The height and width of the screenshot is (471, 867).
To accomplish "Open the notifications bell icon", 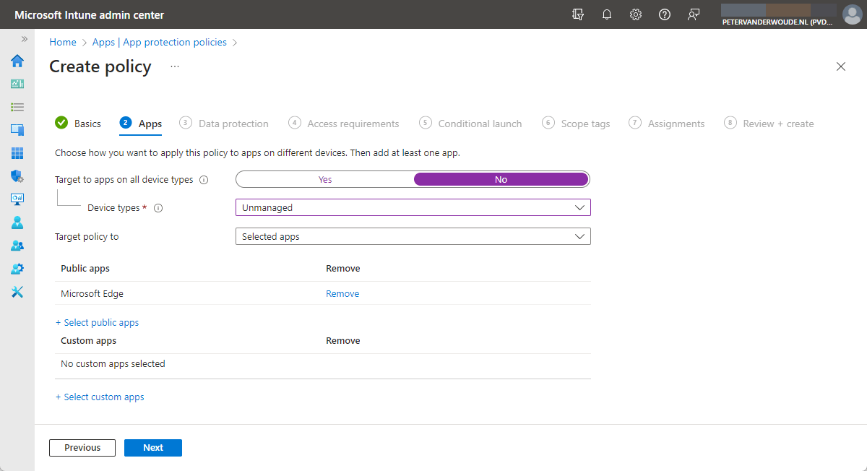I will [606, 14].
